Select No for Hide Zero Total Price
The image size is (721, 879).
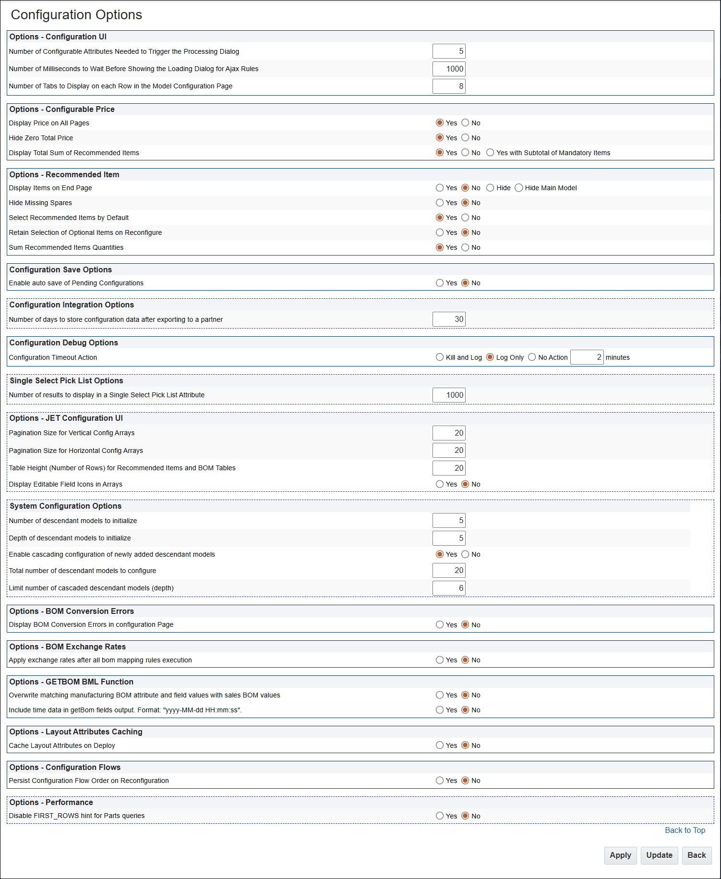pos(465,138)
